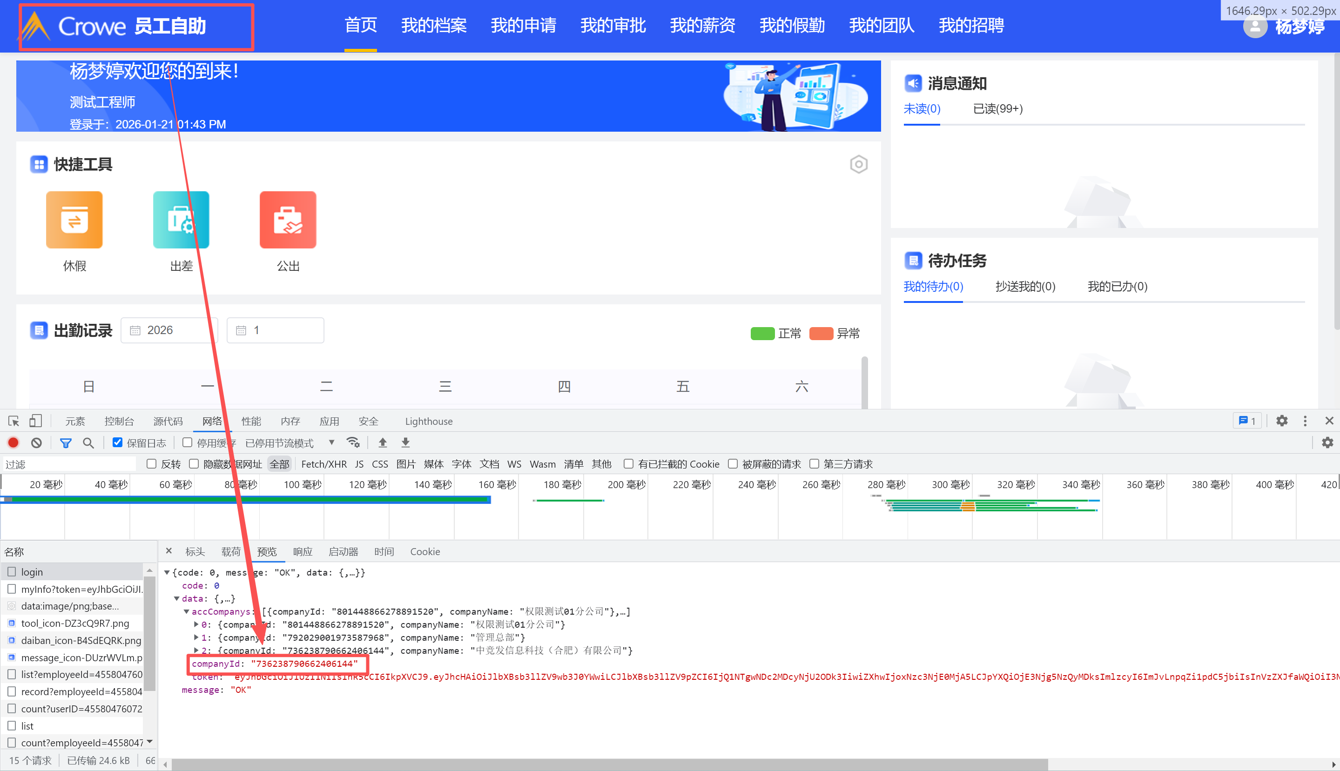Viewport: 1340px width, 771px height.
Task: Clear the network log with clear icon
Action: tap(36, 442)
